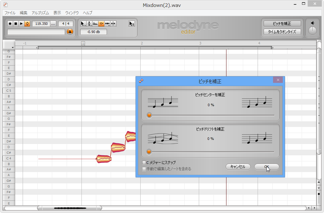Click the speaker volume icon
Image resolution: width=324 pixels, height=213 pixels.
pos(312,23)
